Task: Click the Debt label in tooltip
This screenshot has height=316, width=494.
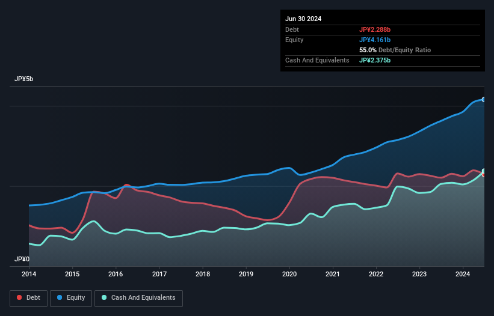Action: pos(292,29)
